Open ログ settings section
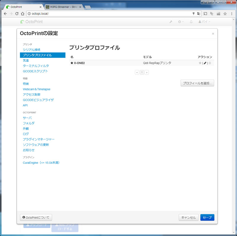The height and width of the screenshot is (236, 237). click(26, 134)
